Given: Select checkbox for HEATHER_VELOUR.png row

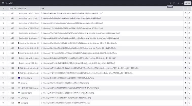Looking at the screenshot, I should click(189, 88).
